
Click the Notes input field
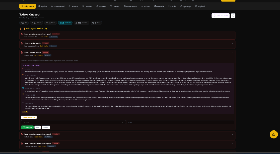180,122
